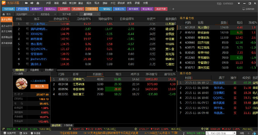Click the home icon on 首页 tab
Image resolution: width=258 pixels, height=135 pixels.
point(4,14)
